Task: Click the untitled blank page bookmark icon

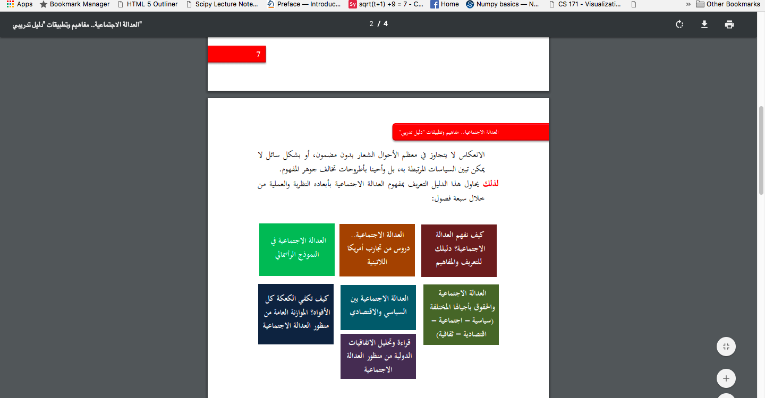Action: coord(633,4)
